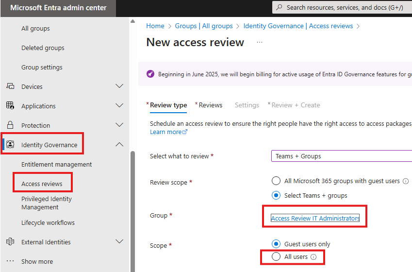412x272 pixels.
Task: Click the Microsoft Entra admin center title
Action: (58, 8)
